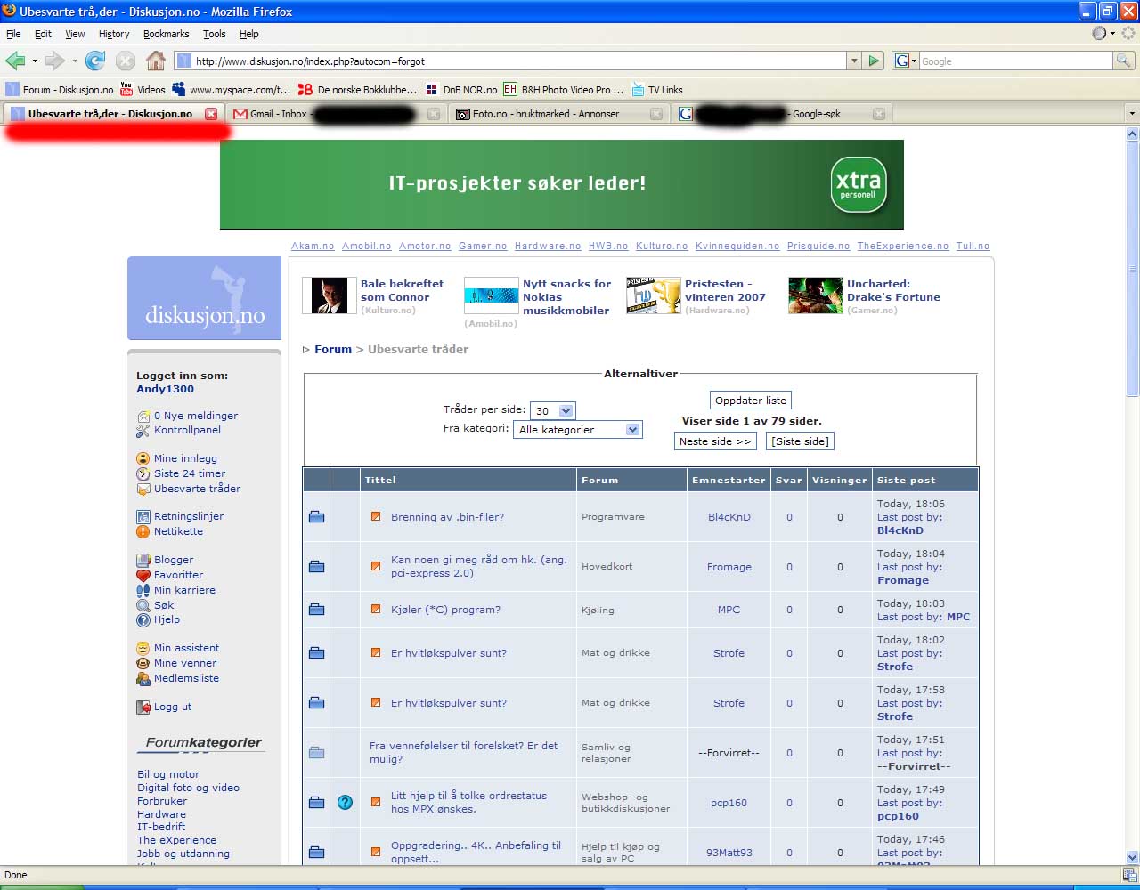
Task: Open the Bookmarks menu
Action: [x=166, y=34]
